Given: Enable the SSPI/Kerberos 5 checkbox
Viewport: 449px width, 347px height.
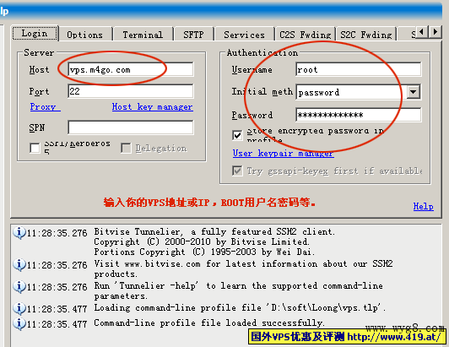Looking at the screenshot, I should coord(35,148).
